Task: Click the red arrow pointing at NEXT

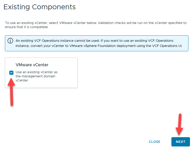Action: [x=180, y=124]
